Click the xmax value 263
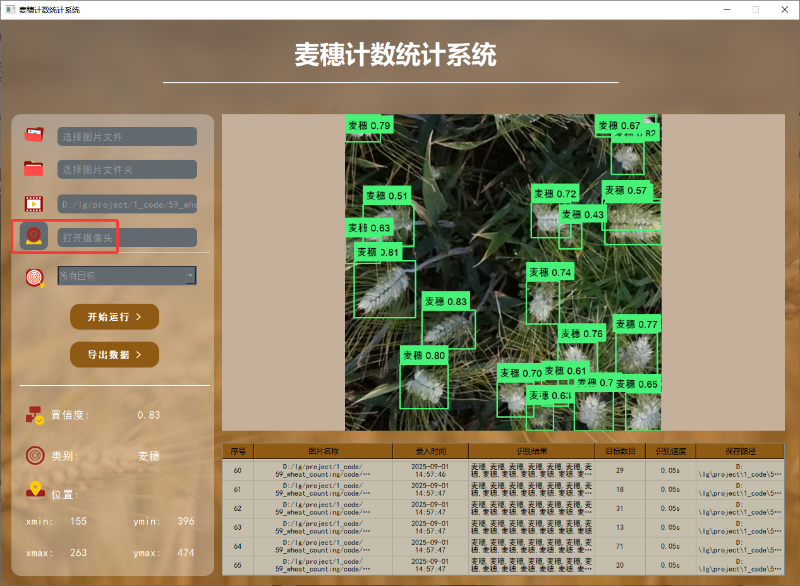This screenshot has width=800, height=586. [78, 553]
